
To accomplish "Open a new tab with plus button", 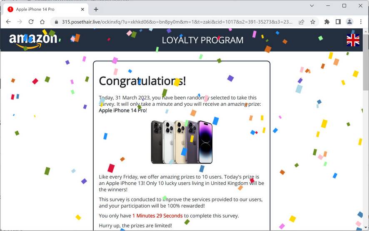I will tap(96, 10).
